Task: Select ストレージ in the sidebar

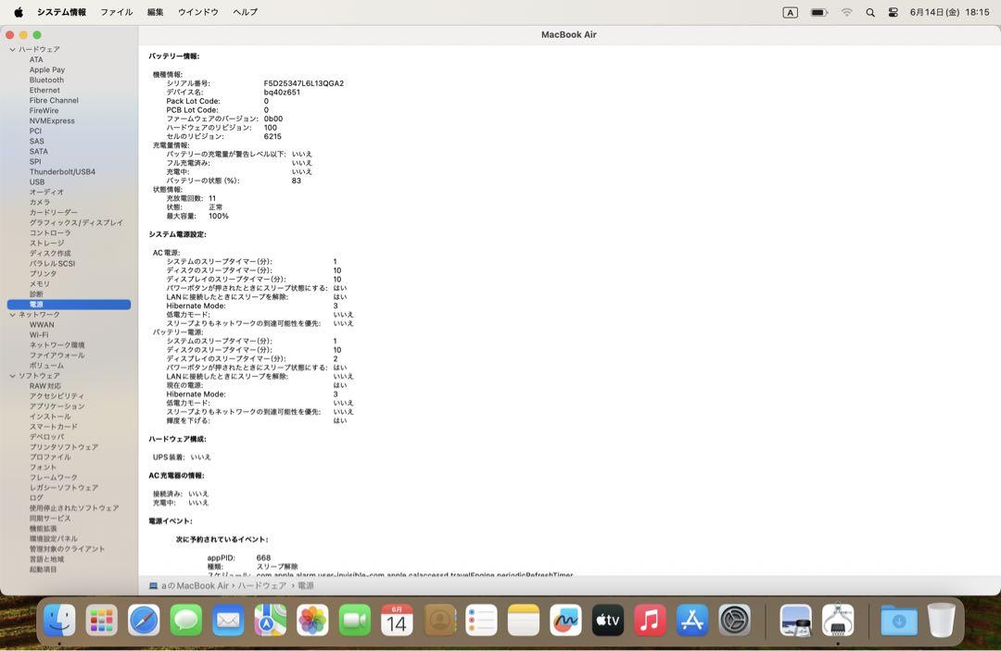Action: coord(46,243)
